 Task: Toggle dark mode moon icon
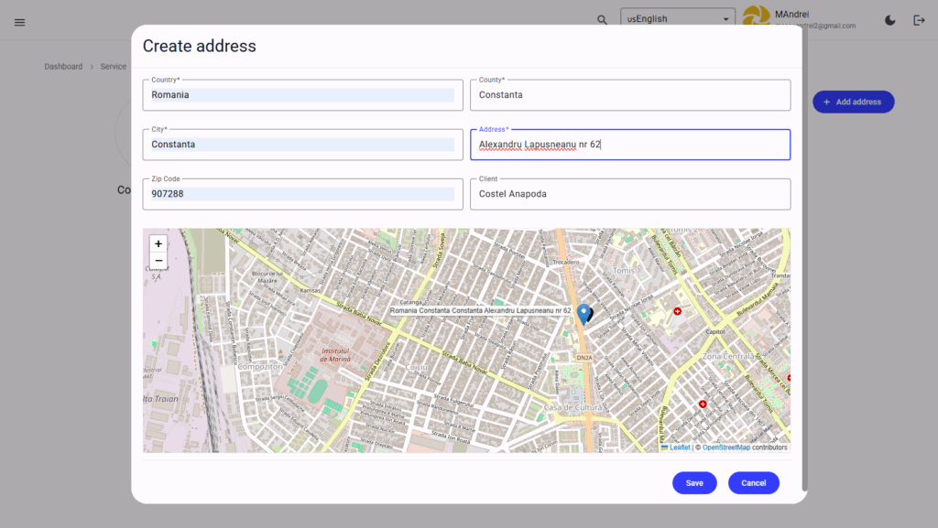pos(890,21)
